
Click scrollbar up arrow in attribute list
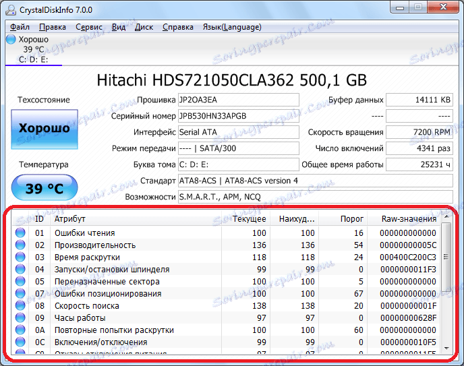coord(446,217)
